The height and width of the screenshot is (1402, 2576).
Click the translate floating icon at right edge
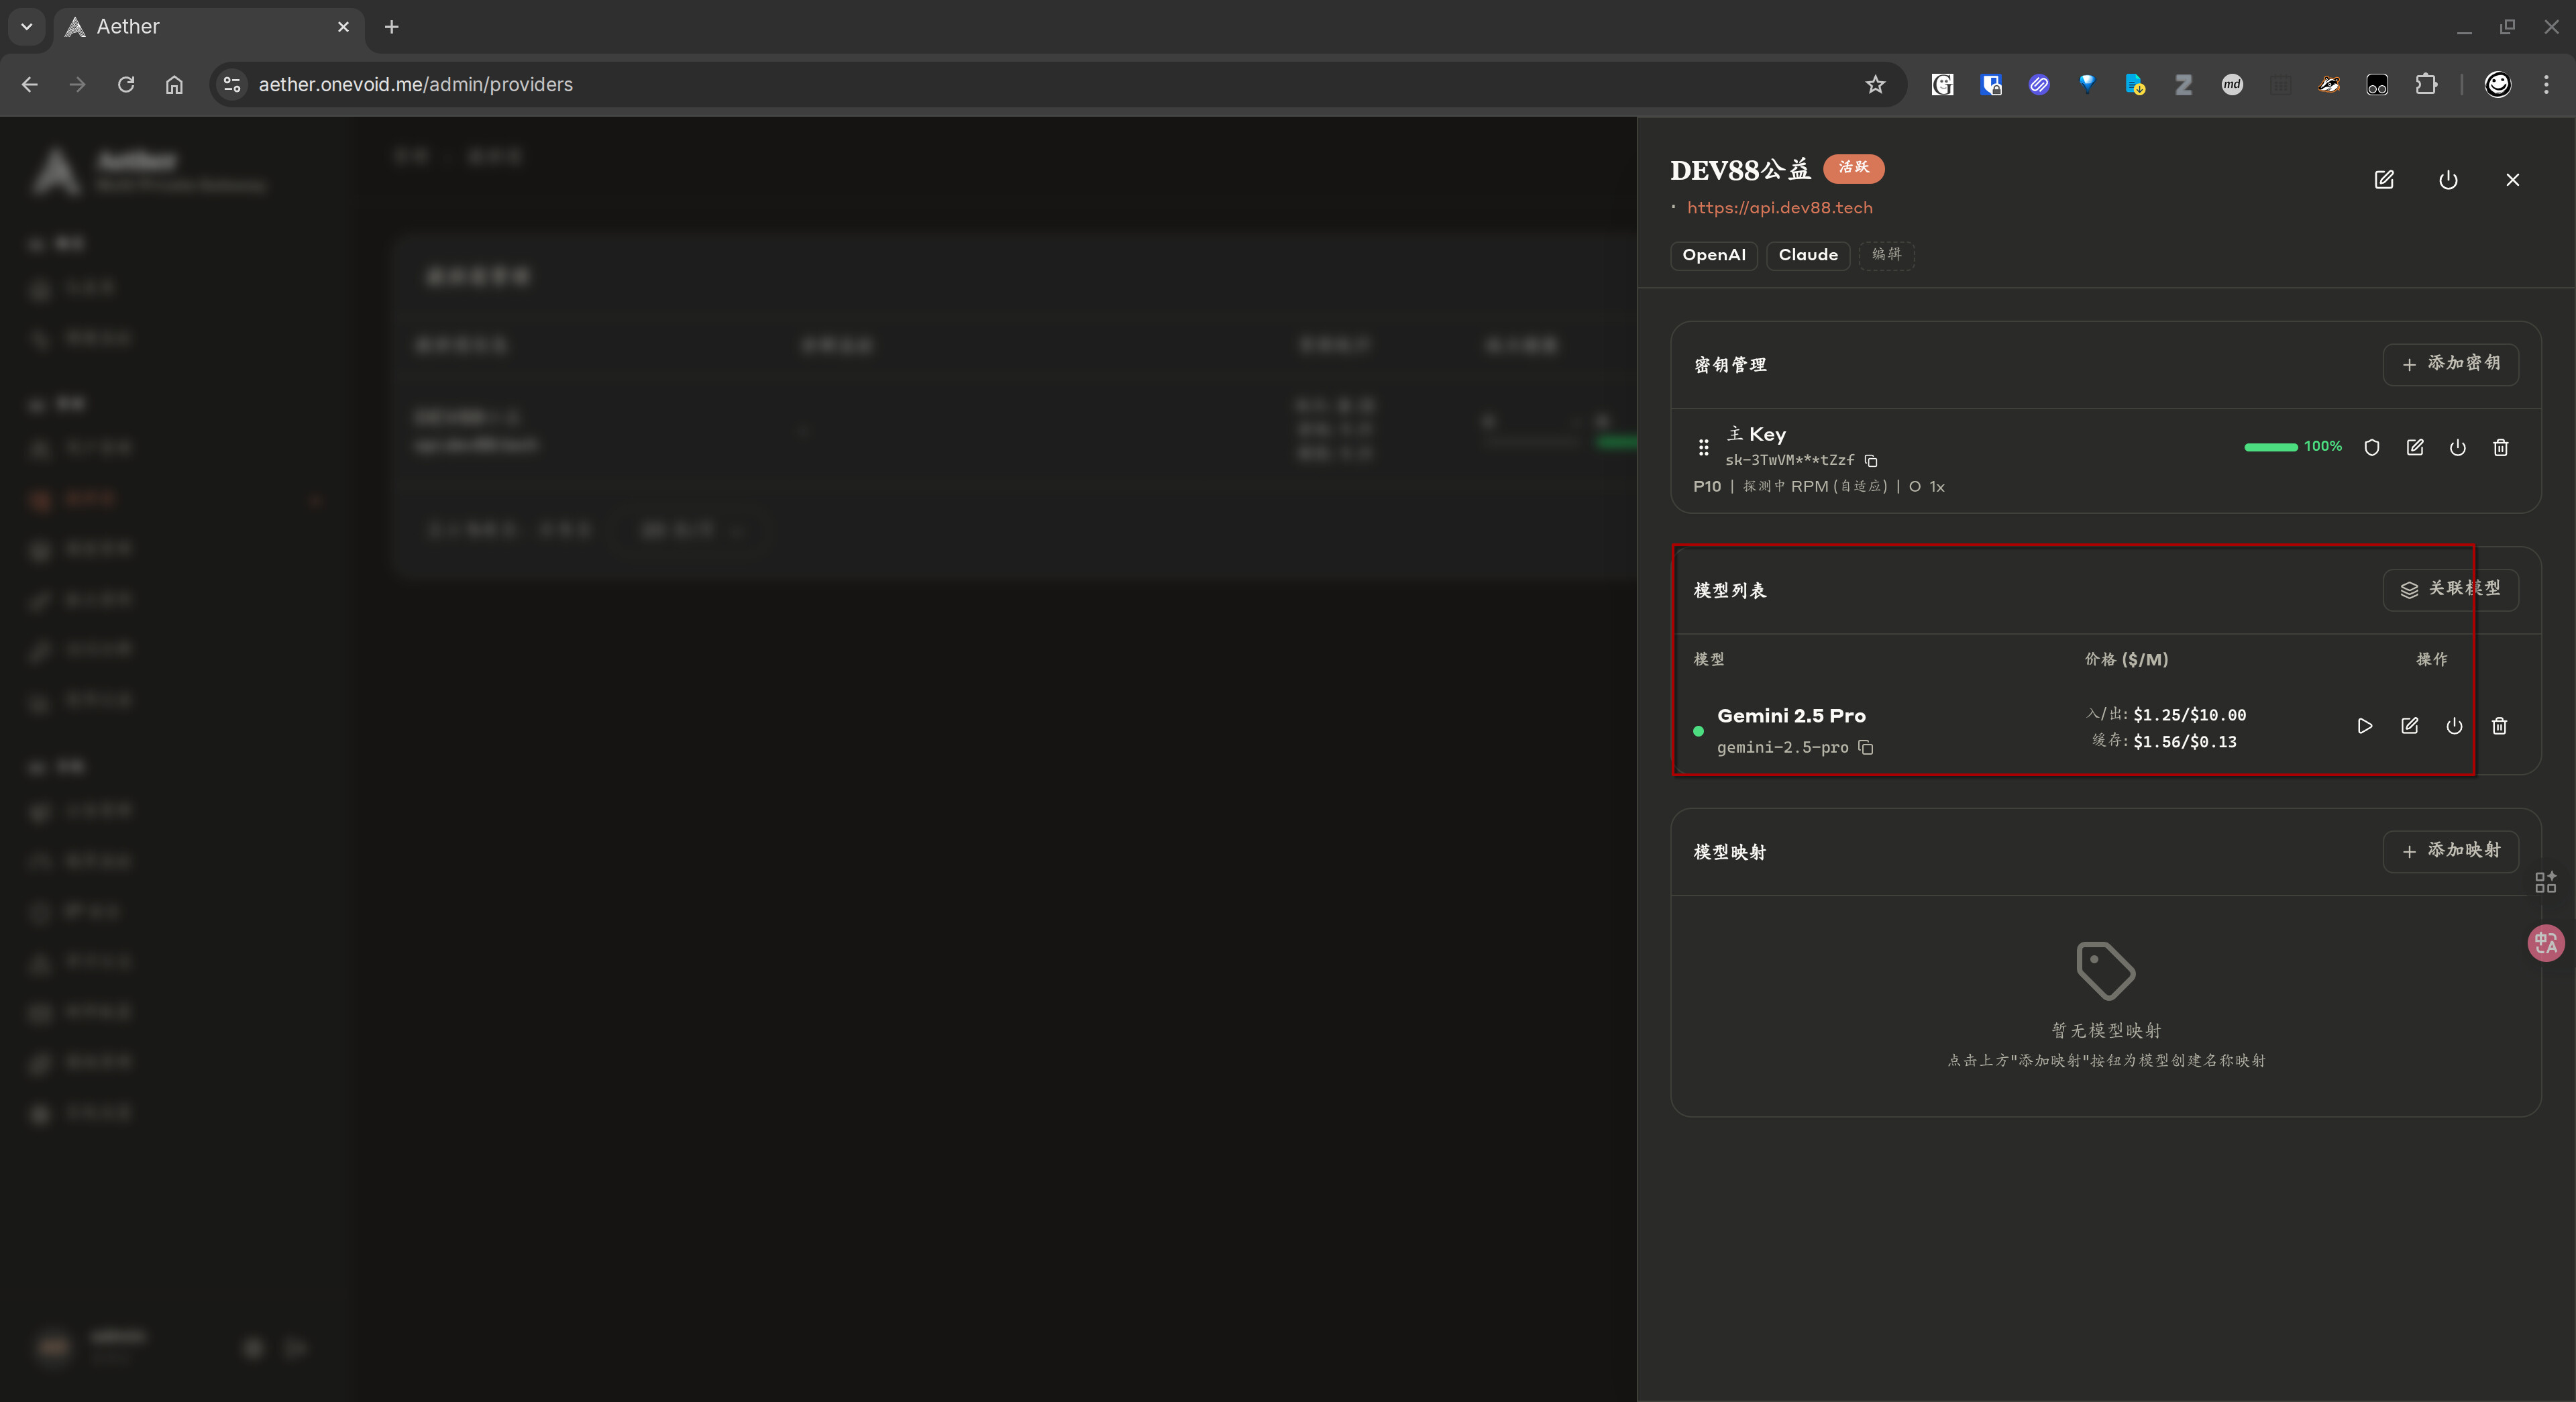[2545, 943]
